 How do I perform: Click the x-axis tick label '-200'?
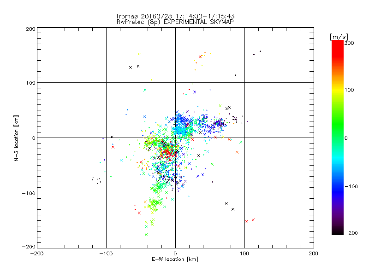pyautogui.click(x=37, y=253)
